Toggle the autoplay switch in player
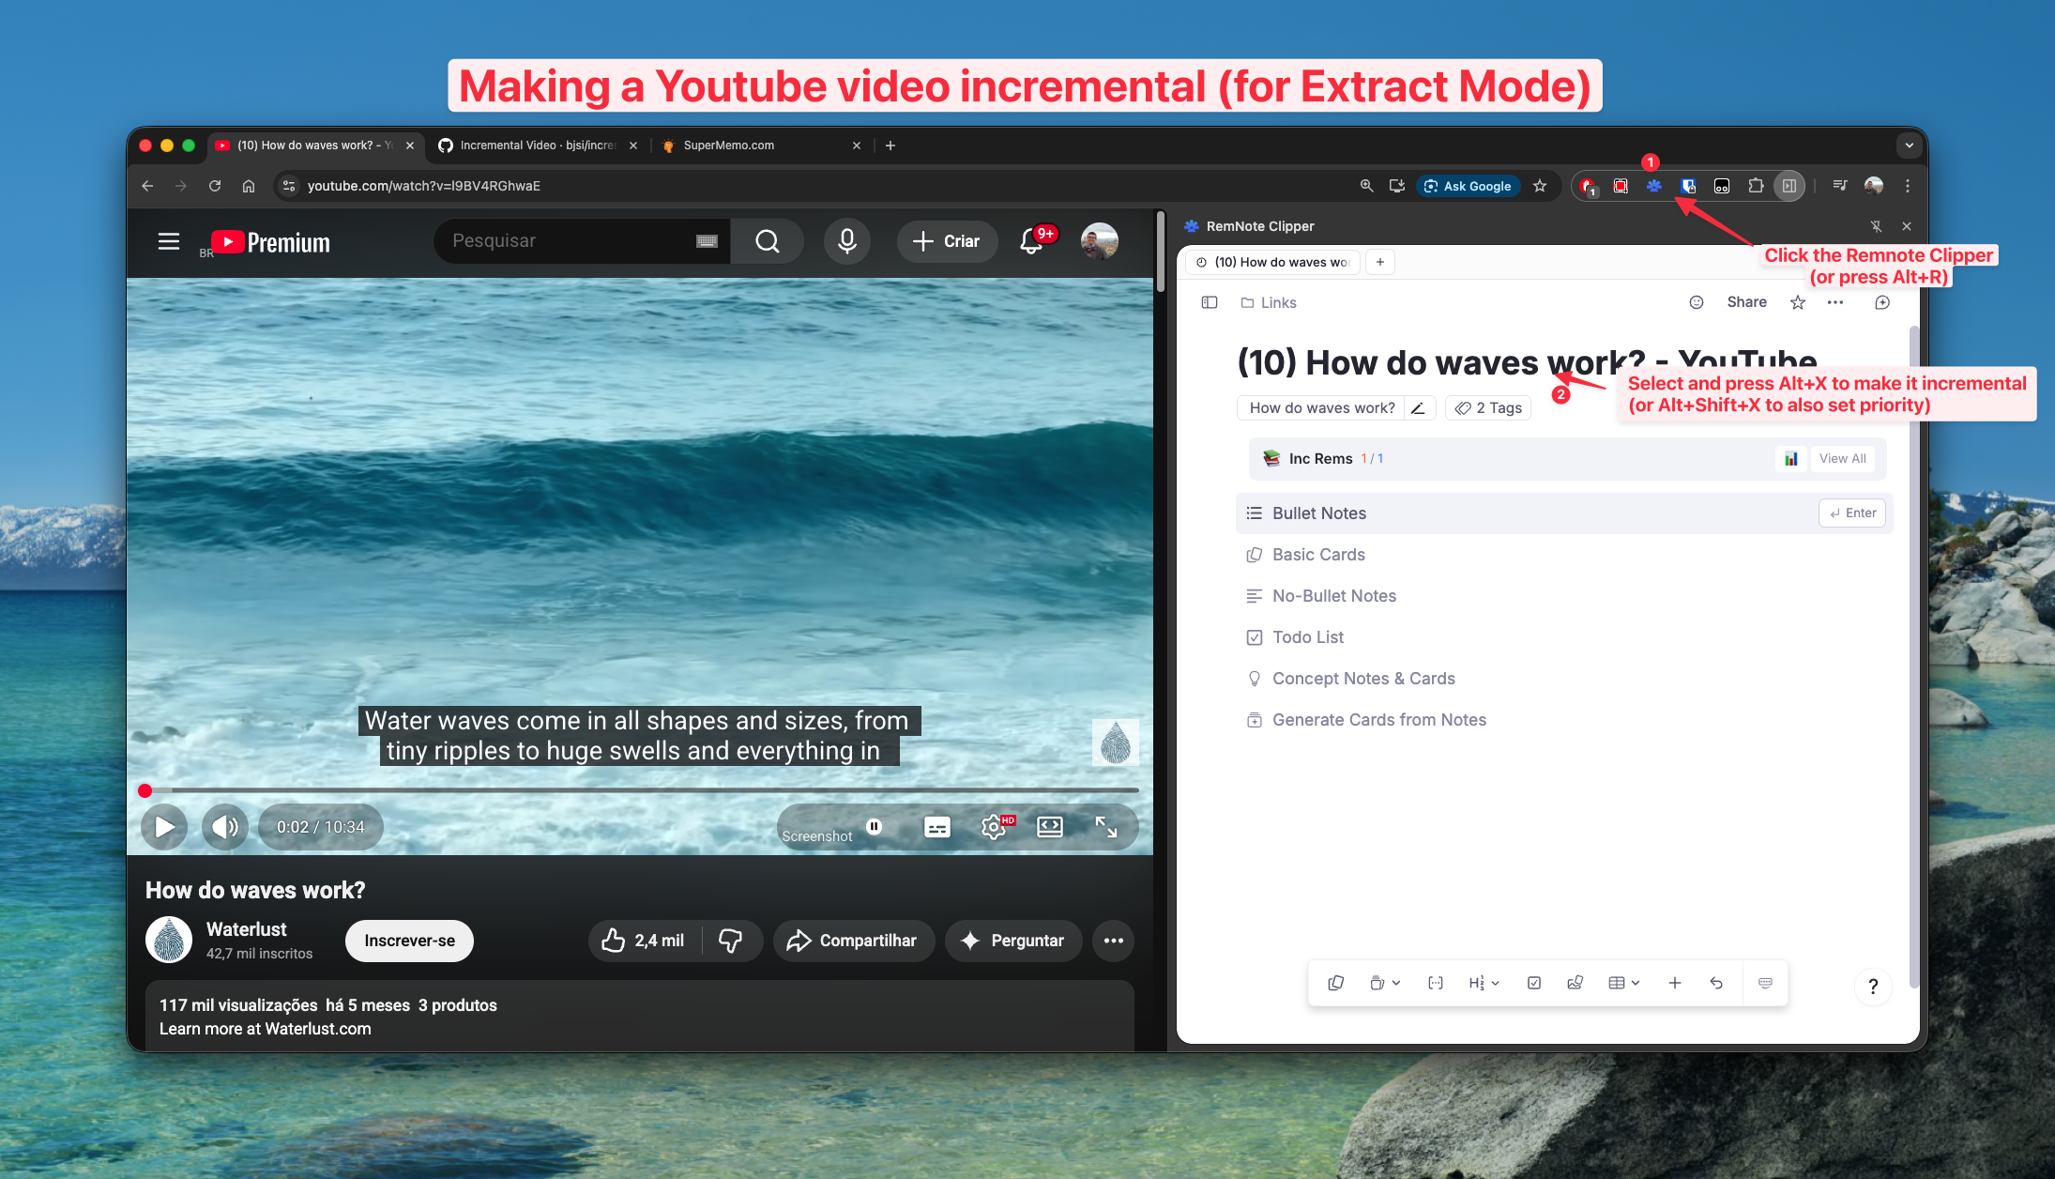The image size is (2055, 1179). point(875,827)
